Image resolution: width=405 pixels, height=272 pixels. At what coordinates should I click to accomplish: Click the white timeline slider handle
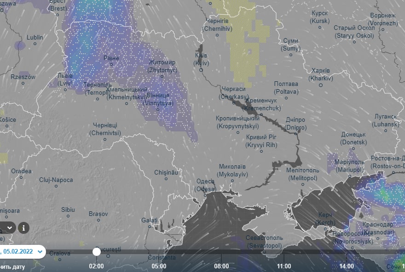(97, 251)
